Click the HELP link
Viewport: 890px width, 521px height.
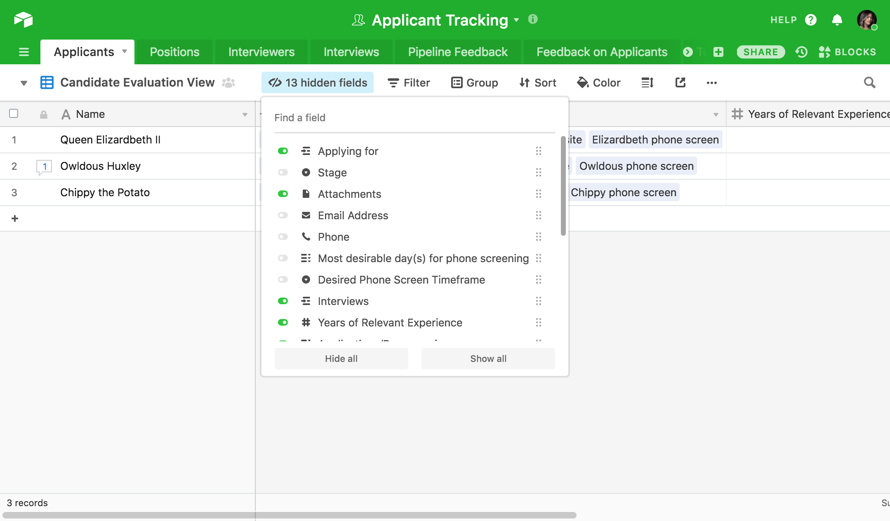click(x=784, y=20)
